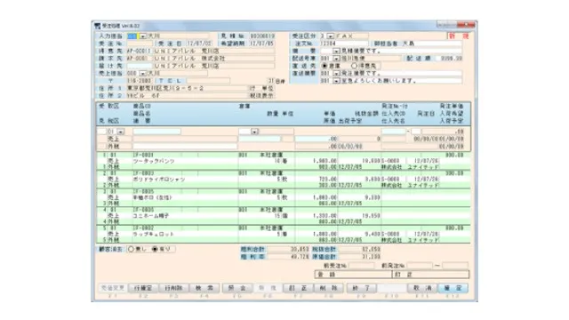Select the 半袖ポロ(女性) product row
Screen dimensions: 569x320
coord(284,197)
